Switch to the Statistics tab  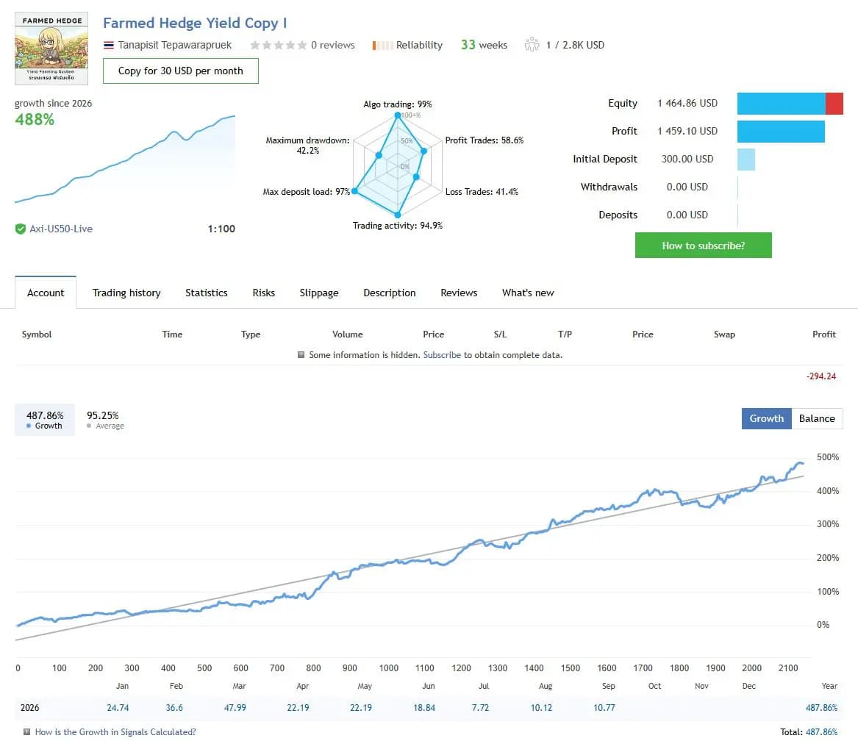point(207,293)
